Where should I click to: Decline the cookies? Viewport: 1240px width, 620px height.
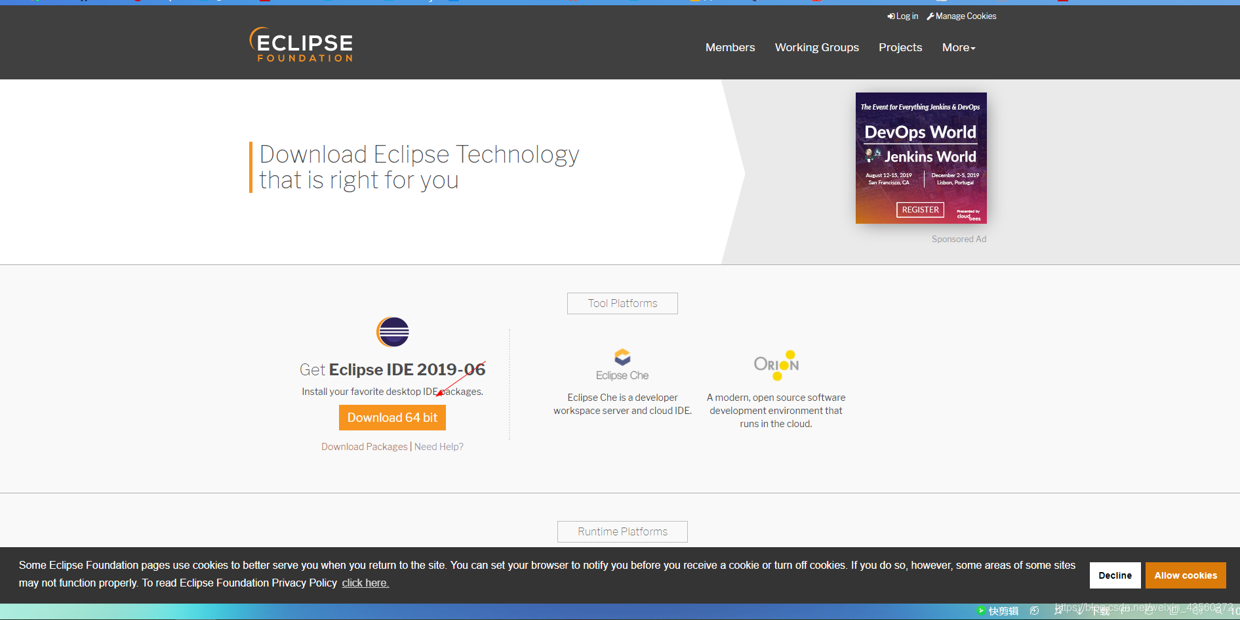(1115, 575)
